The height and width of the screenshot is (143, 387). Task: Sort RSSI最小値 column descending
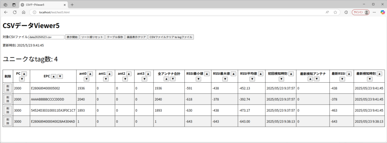(198, 79)
